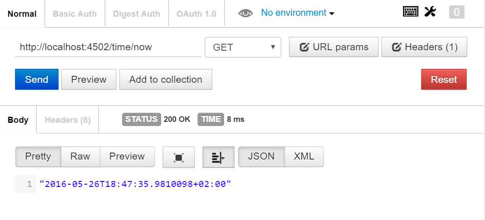
Task: Click the notification counter badge
Action: (x=457, y=13)
